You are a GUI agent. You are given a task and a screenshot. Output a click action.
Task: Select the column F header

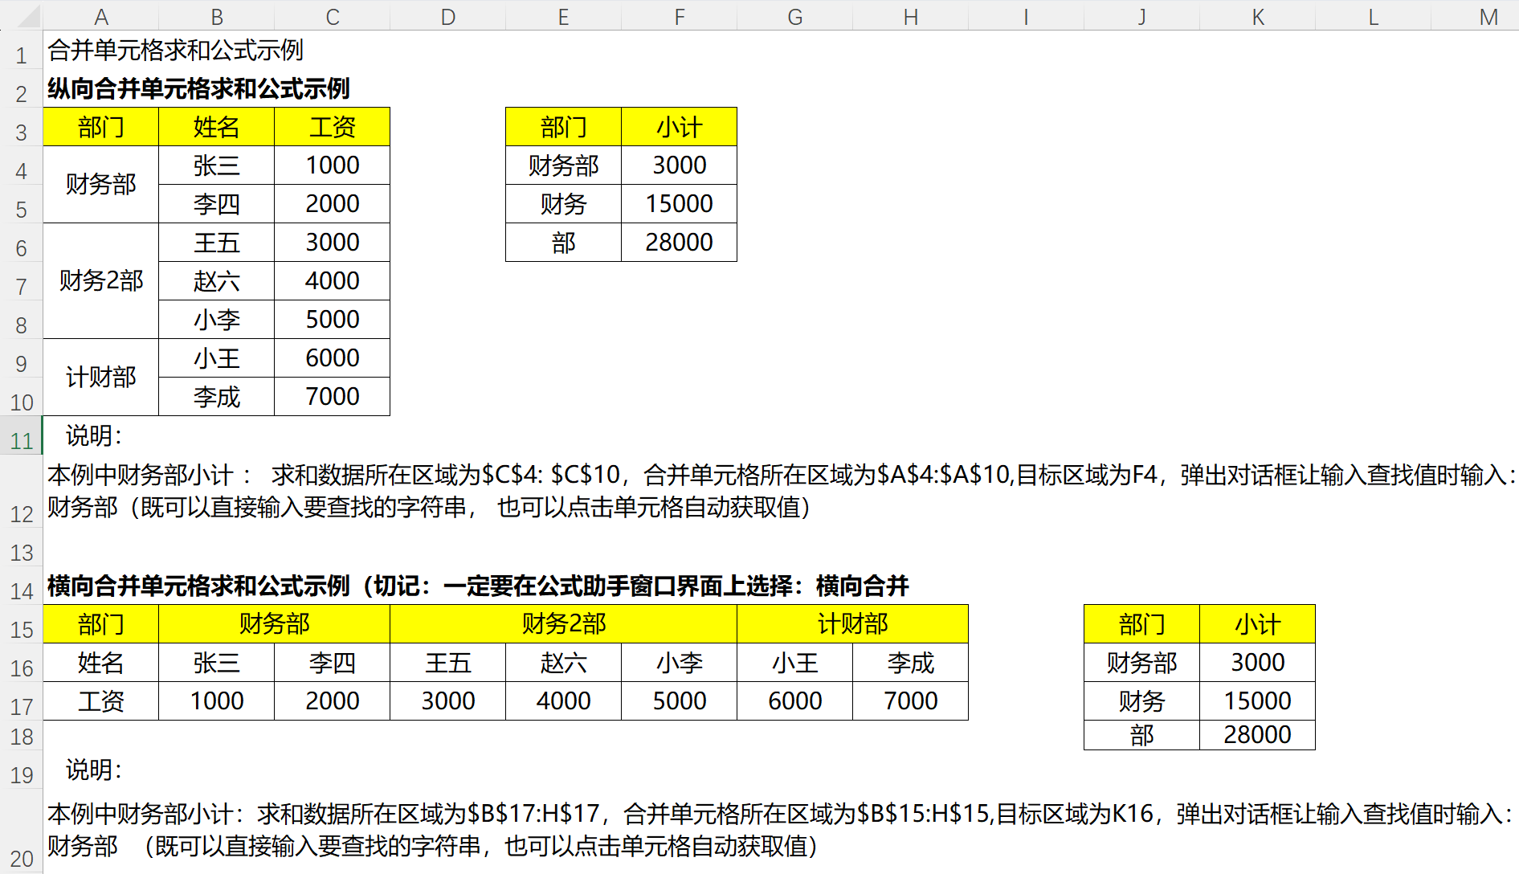(680, 16)
